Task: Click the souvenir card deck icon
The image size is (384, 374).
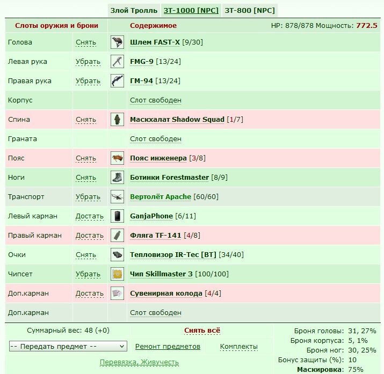Action: coord(117,294)
